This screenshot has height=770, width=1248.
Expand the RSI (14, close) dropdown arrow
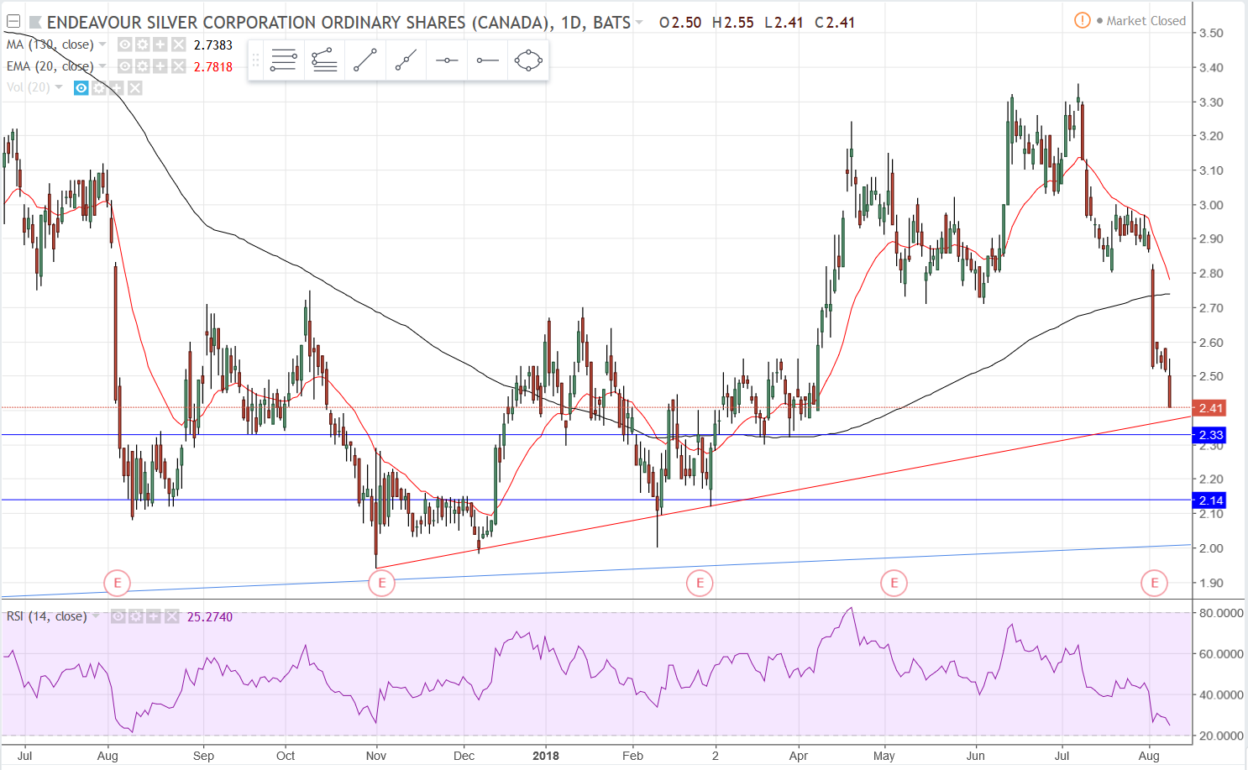pyautogui.click(x=96, y=616)
